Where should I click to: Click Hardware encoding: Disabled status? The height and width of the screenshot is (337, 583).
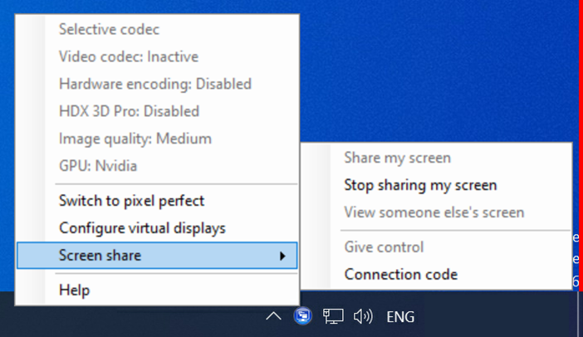(154, 84)
